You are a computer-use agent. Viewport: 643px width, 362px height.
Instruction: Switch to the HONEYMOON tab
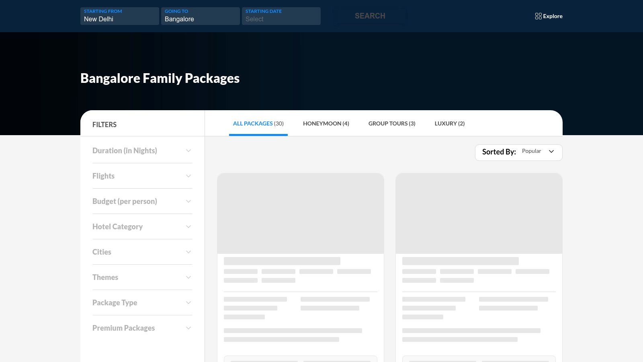click(326, 123)
